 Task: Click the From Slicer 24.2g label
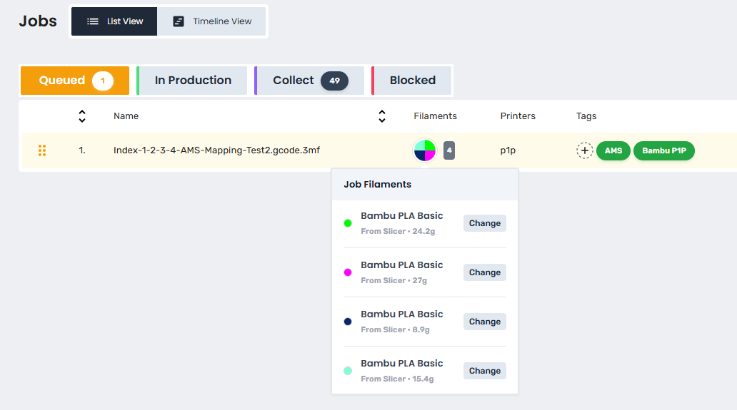tap(398, 231)
